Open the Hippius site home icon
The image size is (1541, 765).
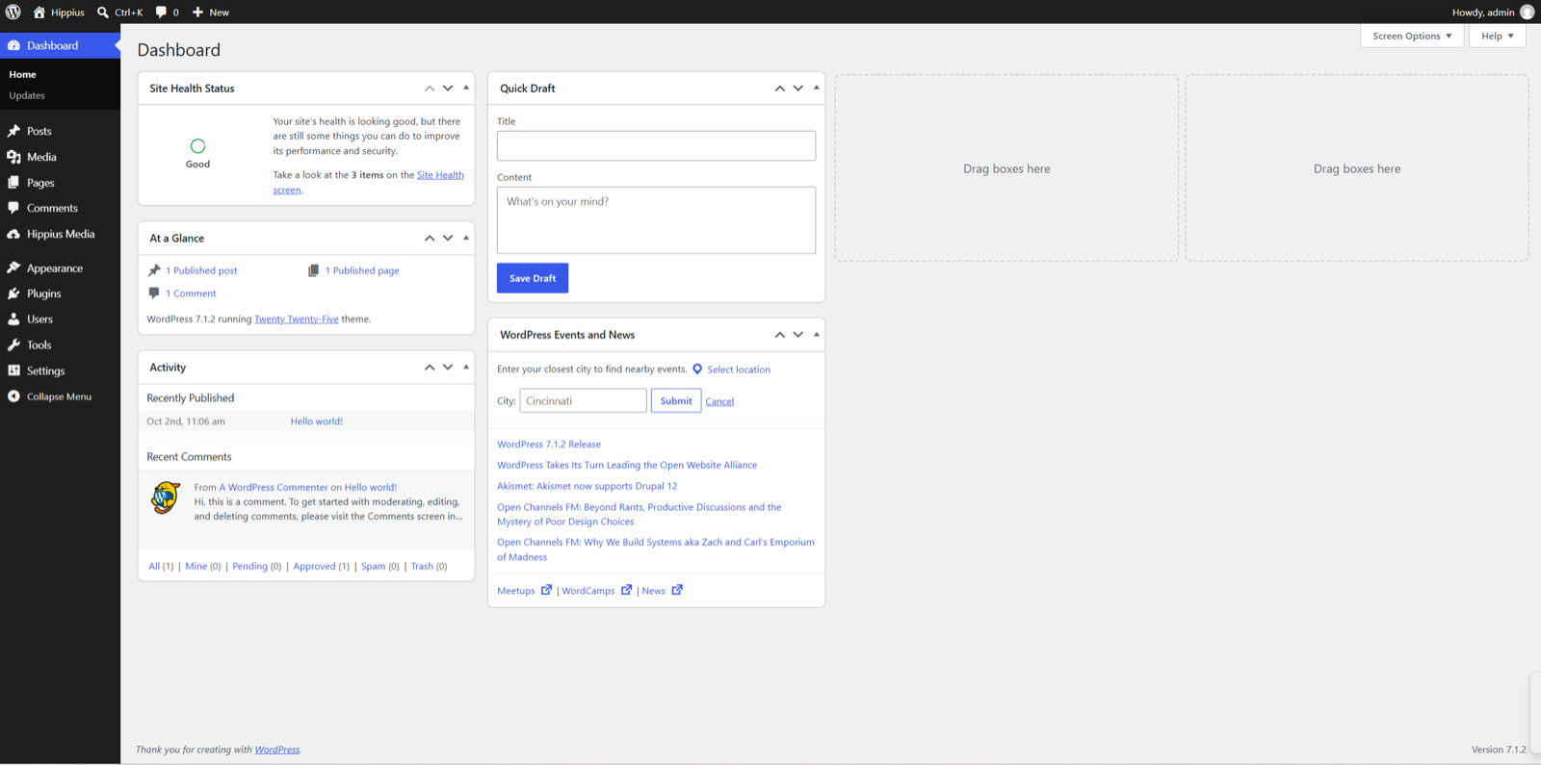pos(39,13)
